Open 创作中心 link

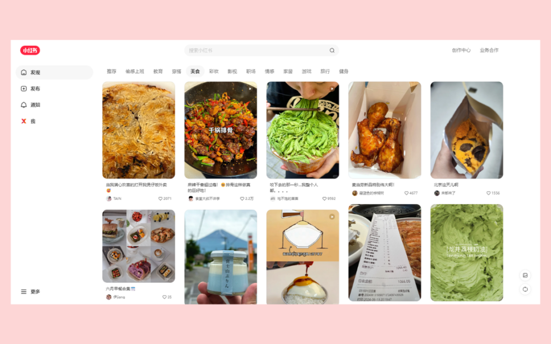click(461, 50)
